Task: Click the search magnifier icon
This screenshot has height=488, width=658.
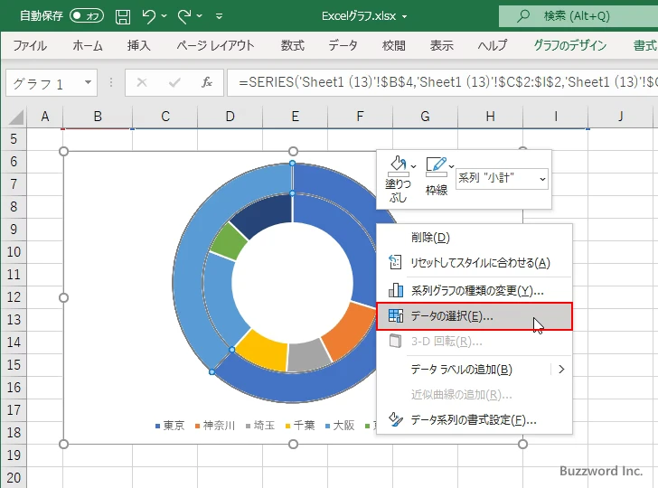Action: click(522, 16)
